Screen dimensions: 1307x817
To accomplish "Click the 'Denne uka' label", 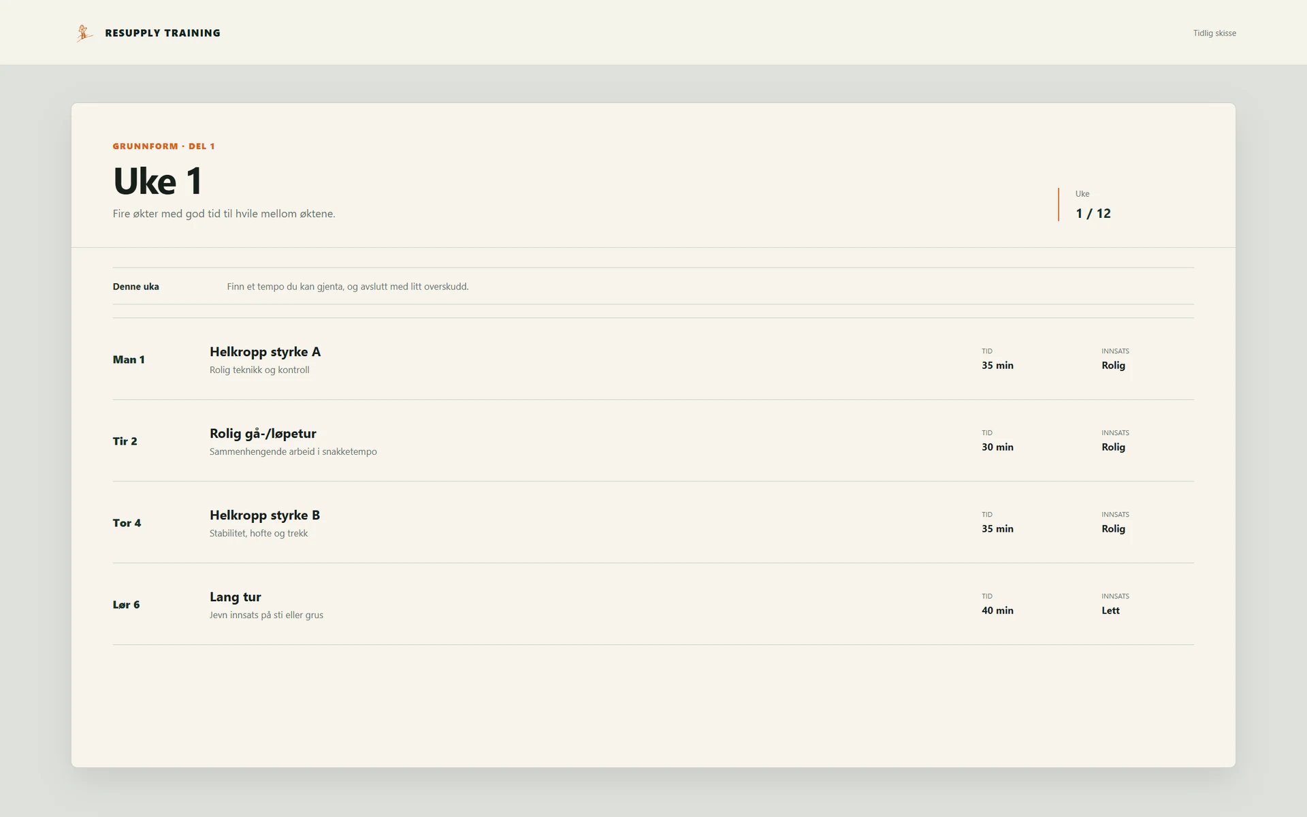I will (x=135, y=287).
